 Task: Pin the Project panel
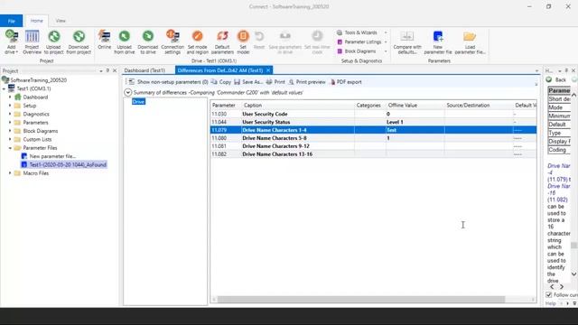click(107, 70)
